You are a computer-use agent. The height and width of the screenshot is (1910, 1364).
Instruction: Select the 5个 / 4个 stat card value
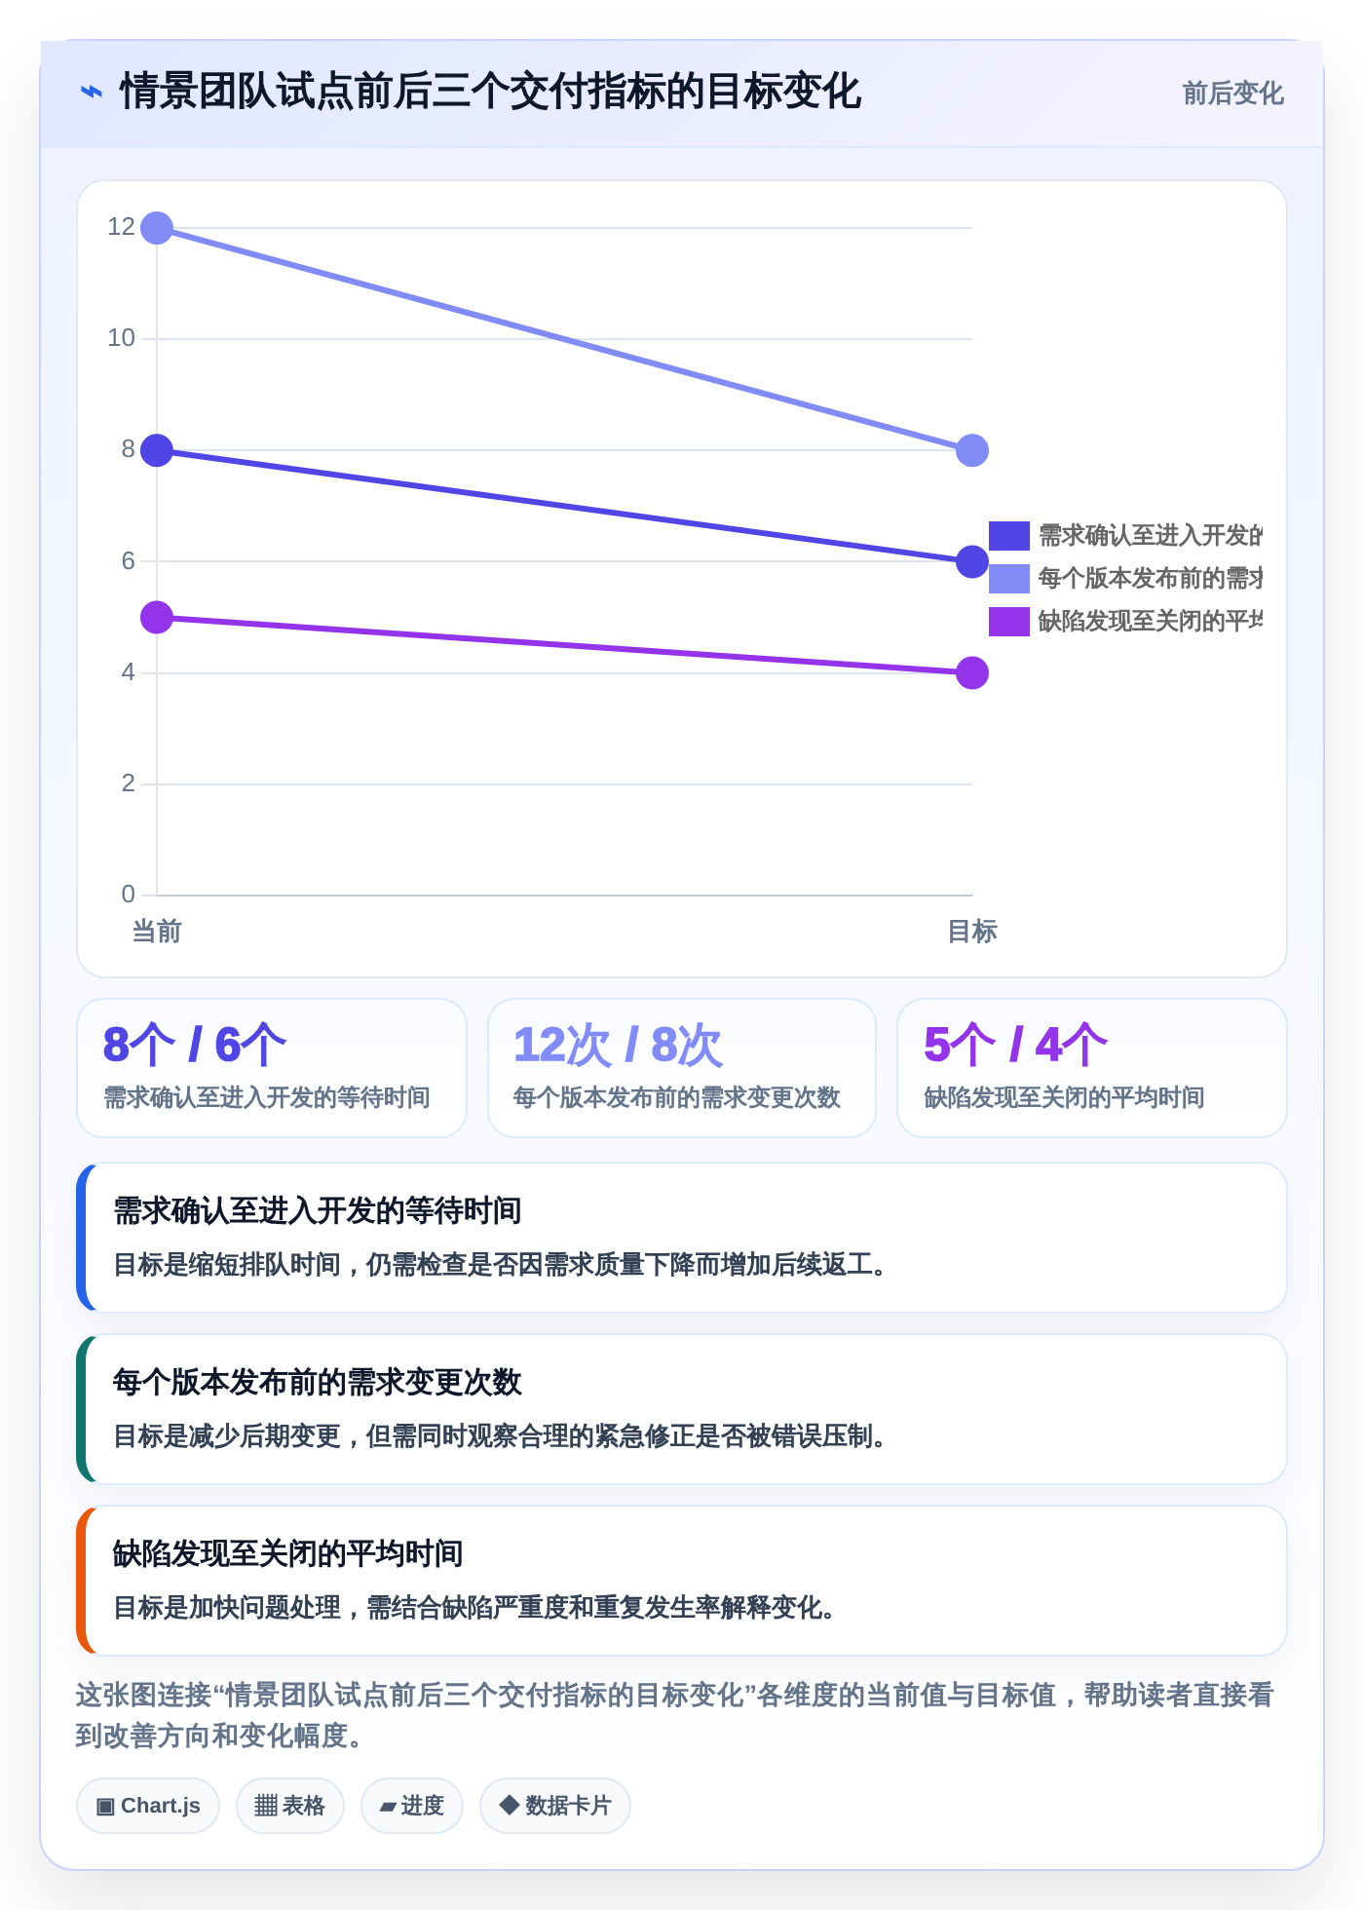pyautogui.click(x=1015, y=1045)
